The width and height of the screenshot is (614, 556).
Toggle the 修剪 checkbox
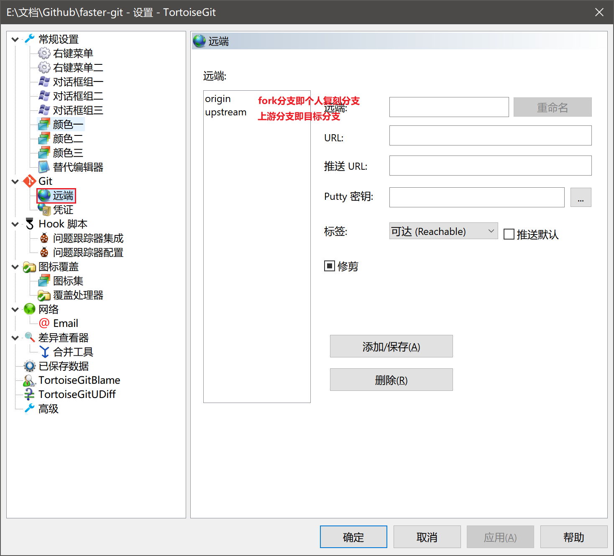330,266
